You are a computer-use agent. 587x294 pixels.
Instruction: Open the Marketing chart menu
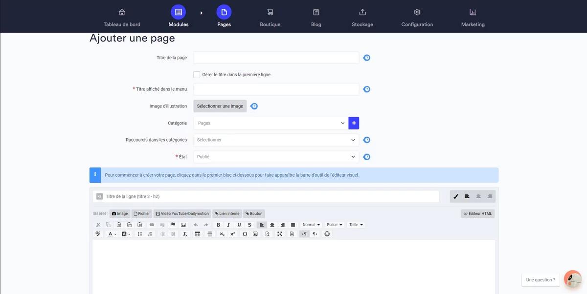point(473,17)
